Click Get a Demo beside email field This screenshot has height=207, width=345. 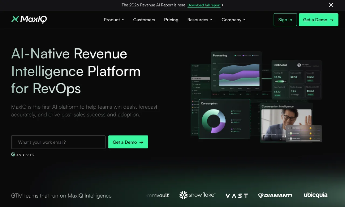(x=128, y=142)
